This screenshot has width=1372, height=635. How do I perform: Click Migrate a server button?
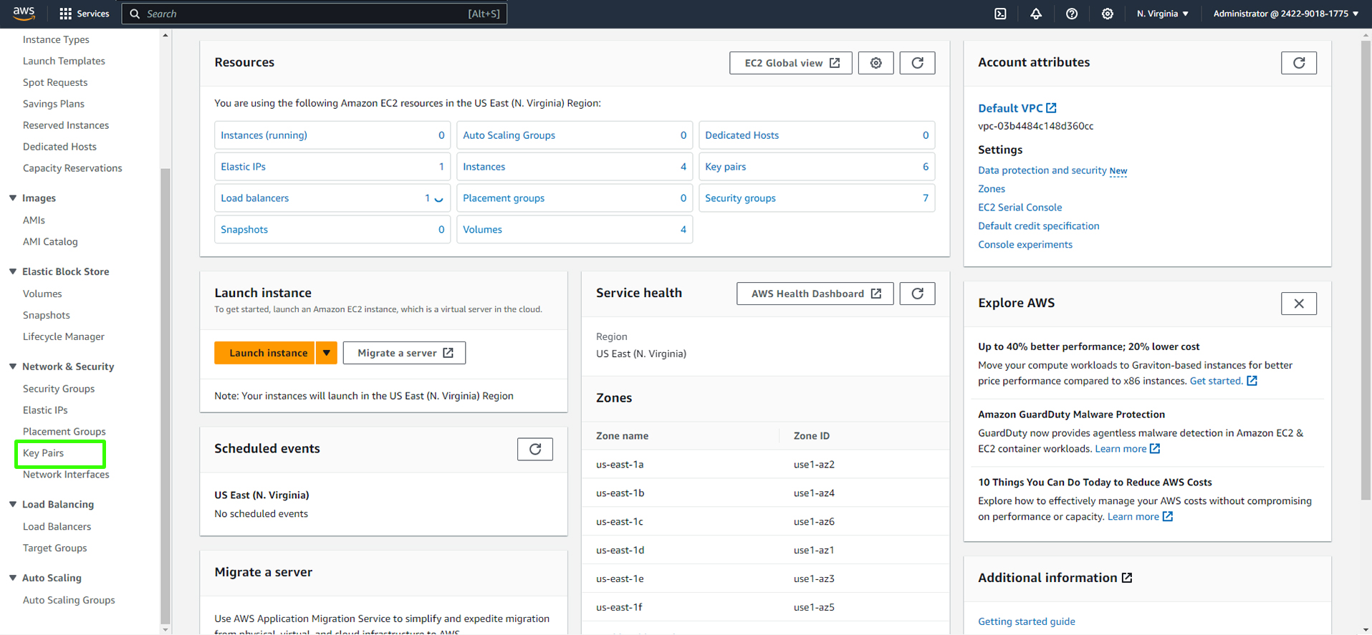[404, 353]
